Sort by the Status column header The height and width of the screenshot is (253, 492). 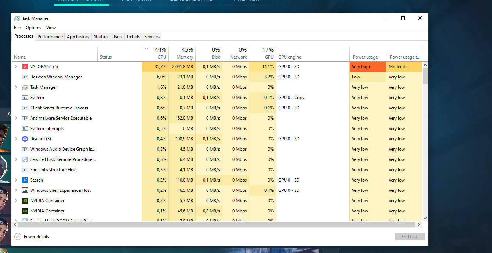coord(120,53)
